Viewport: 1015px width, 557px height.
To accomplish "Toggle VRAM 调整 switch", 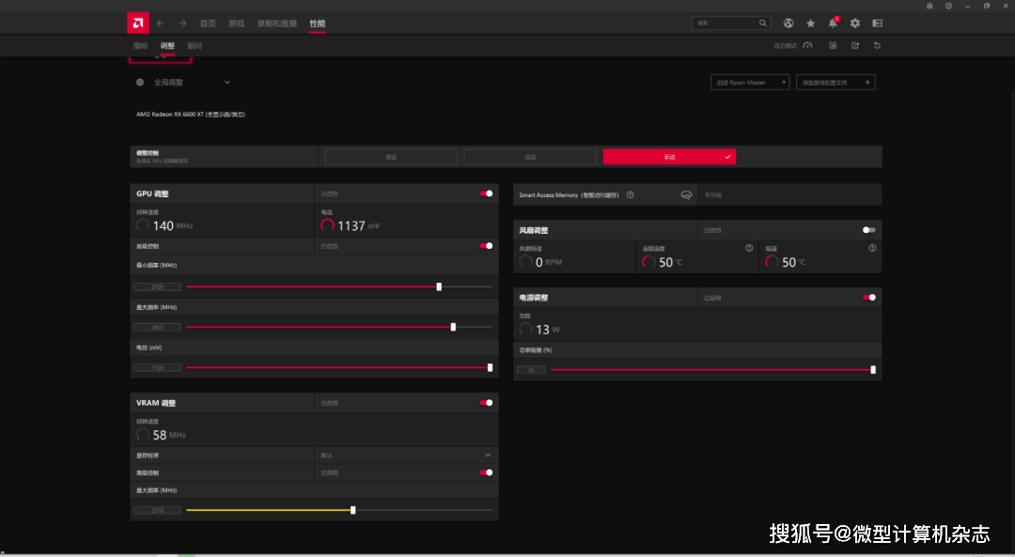I will click(486, 402).
